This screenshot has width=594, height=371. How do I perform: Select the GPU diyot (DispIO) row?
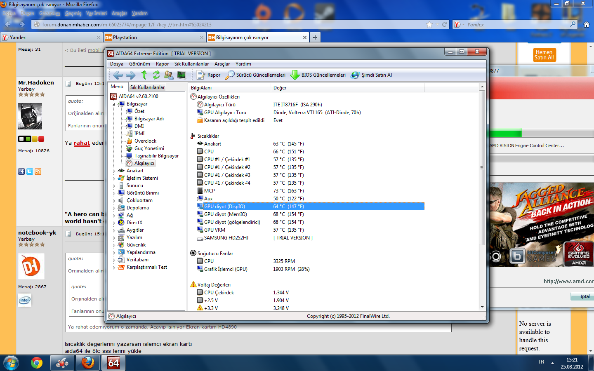[307, 207]
